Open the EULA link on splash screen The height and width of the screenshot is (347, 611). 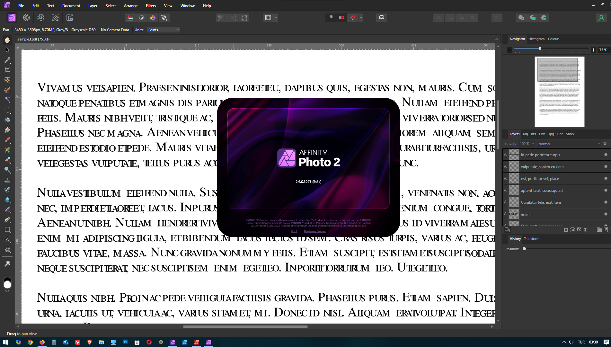(x=294, y=231)
